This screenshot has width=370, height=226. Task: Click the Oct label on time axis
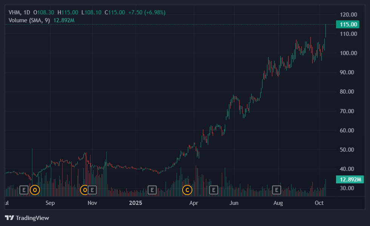(x=319, y=203)
